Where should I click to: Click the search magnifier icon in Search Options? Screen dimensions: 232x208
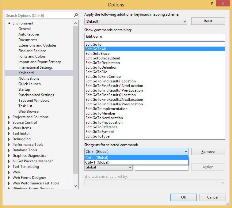pos(76,15)
